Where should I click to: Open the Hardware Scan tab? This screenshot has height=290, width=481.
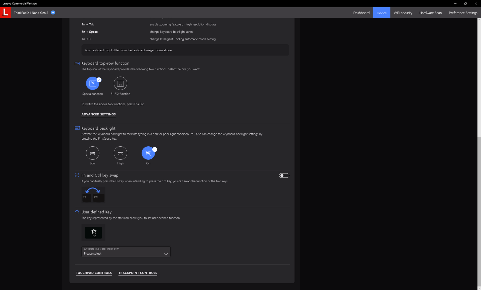tap(430, 13)
